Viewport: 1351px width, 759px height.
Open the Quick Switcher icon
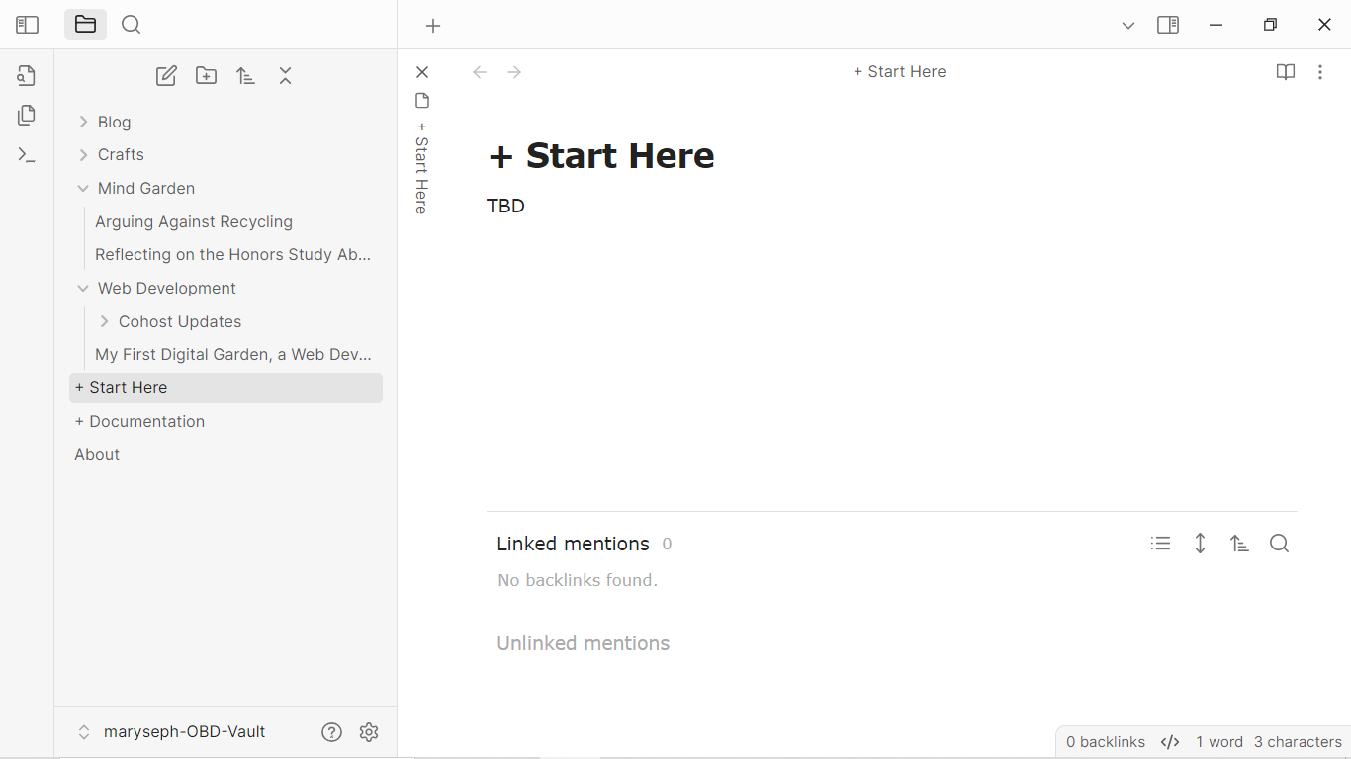(27, 76)
